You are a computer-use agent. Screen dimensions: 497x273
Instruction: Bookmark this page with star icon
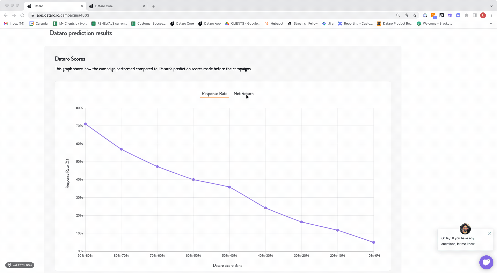tap(415, 15)
